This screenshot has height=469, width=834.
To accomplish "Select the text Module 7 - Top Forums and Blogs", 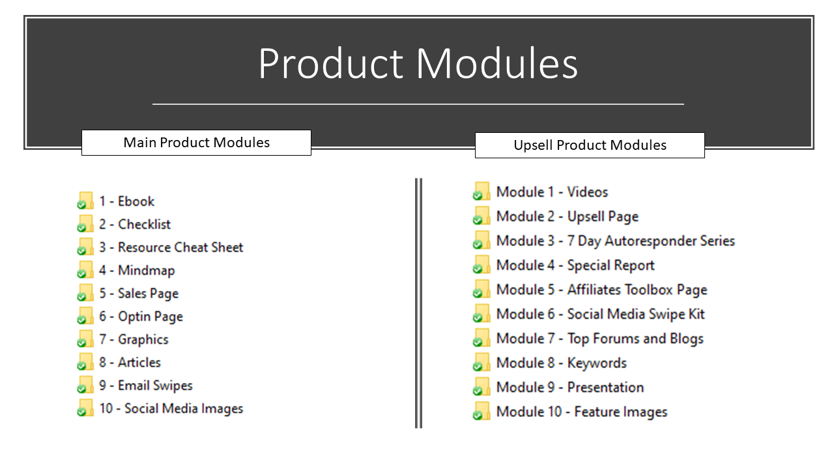I will pos(600,339).
